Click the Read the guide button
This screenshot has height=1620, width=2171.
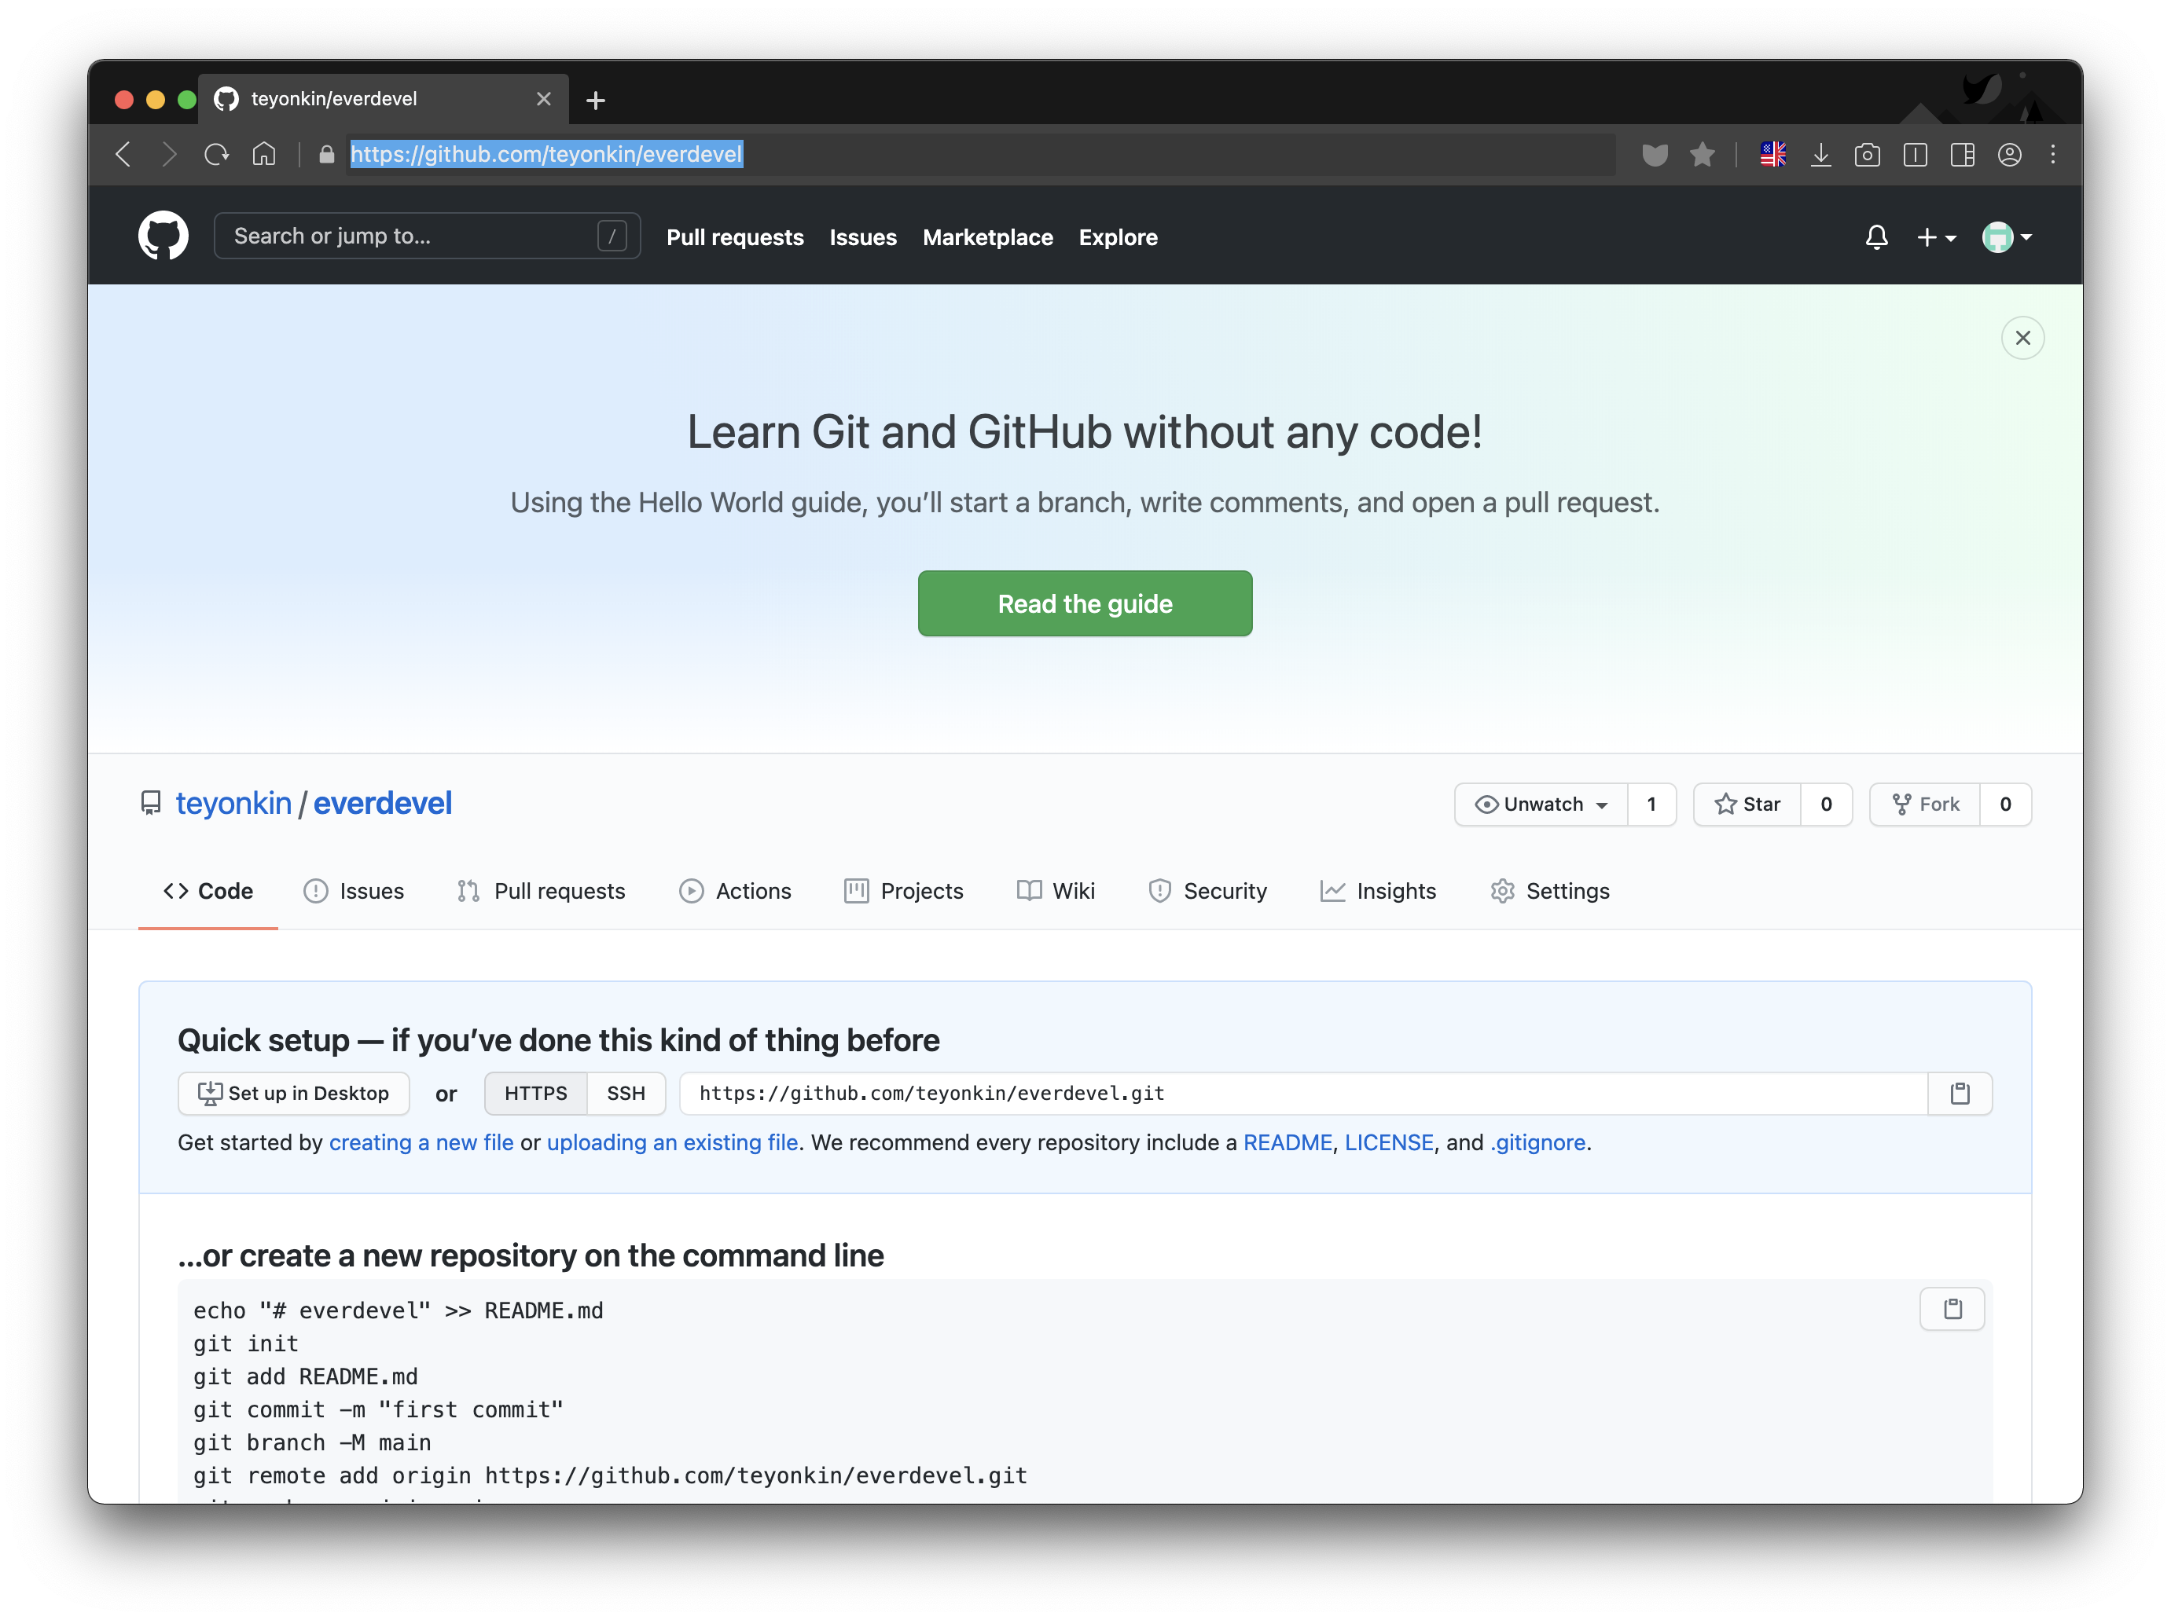click(x=1084, y=603)
